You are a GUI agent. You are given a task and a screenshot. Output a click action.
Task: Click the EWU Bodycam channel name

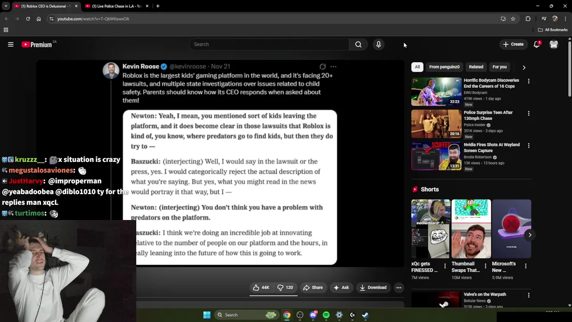[475, 93]
